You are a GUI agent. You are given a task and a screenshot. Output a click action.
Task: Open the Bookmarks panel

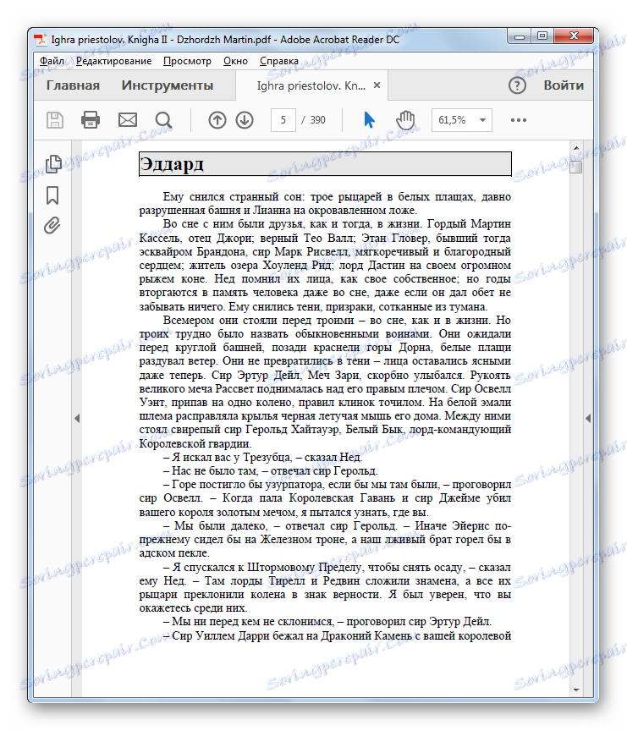tap(52, 195)
